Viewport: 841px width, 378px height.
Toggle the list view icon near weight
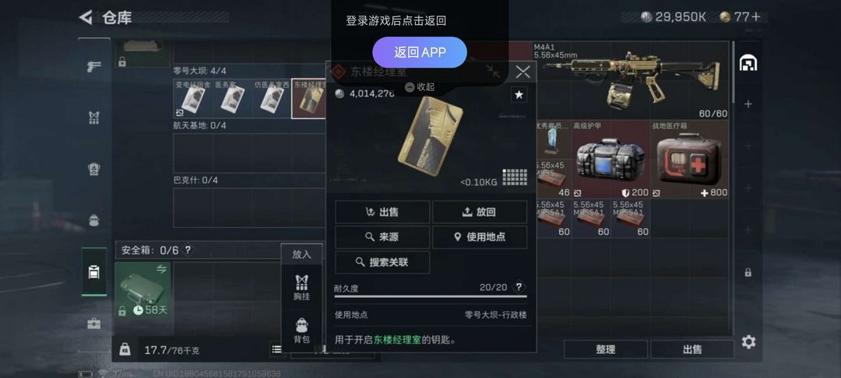coord(276,350)
